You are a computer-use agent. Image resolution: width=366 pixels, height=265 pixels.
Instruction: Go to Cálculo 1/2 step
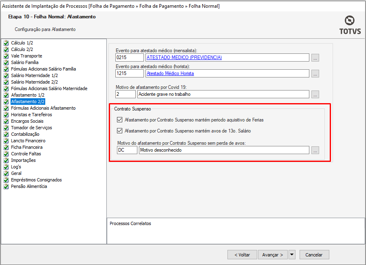[x=22, y=43]
